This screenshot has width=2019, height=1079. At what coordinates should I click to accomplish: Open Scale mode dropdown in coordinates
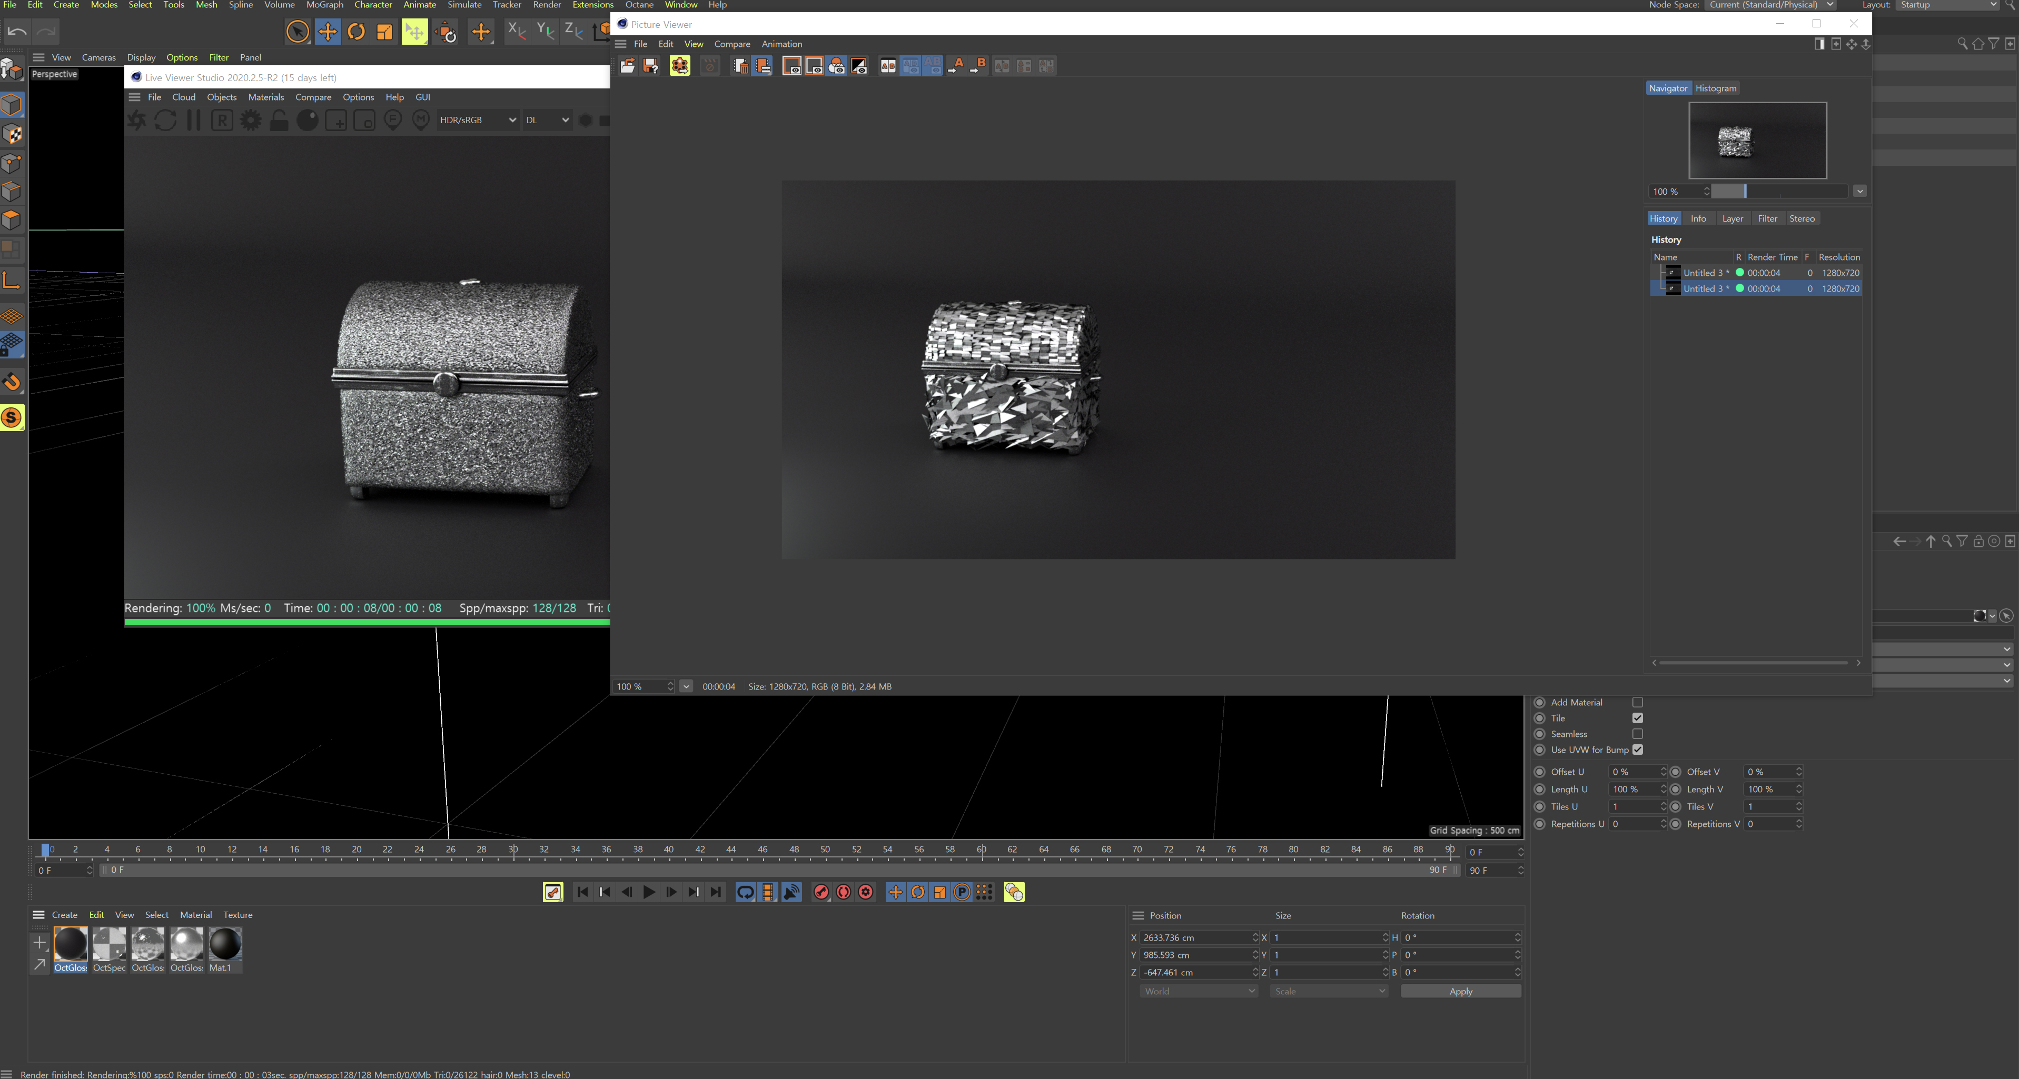pos(1329,991)
